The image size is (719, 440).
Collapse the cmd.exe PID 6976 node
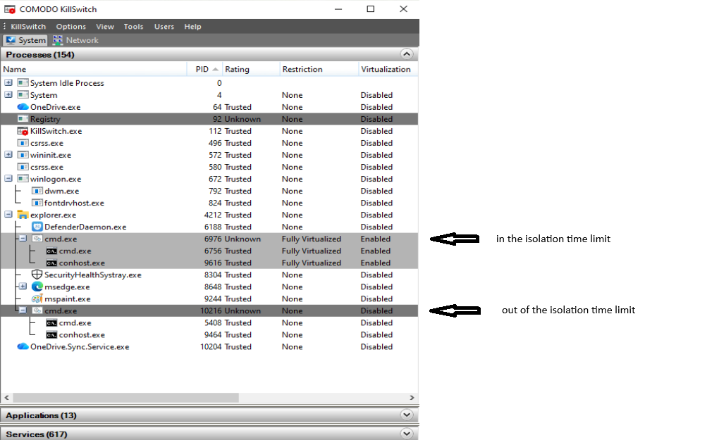click(x=23, y=238)
